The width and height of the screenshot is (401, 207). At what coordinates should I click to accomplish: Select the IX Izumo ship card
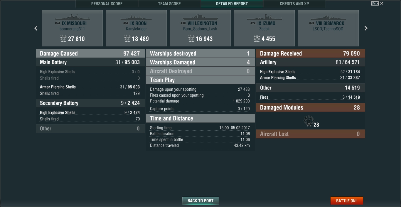[x=264, y=28]
